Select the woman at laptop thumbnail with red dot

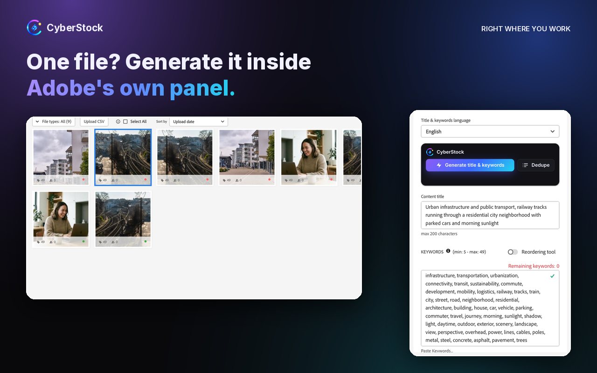click(x=309, y=157)
